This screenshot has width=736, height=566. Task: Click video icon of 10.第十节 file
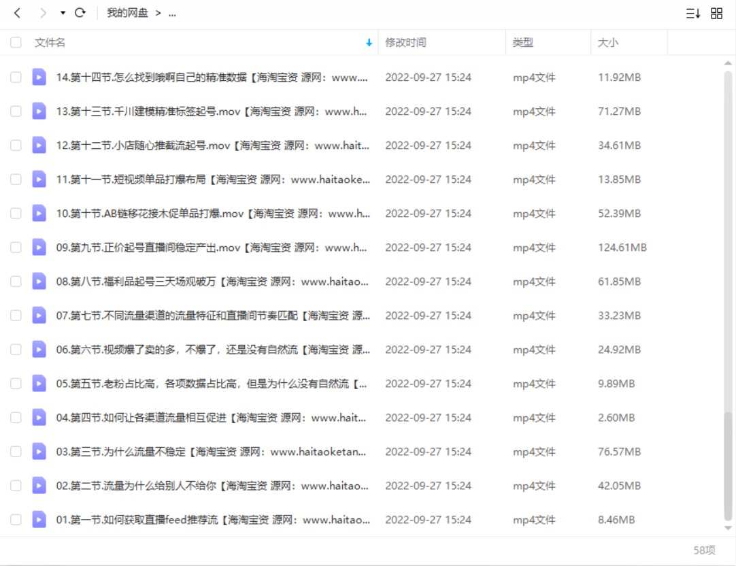(x=39, y=213)
